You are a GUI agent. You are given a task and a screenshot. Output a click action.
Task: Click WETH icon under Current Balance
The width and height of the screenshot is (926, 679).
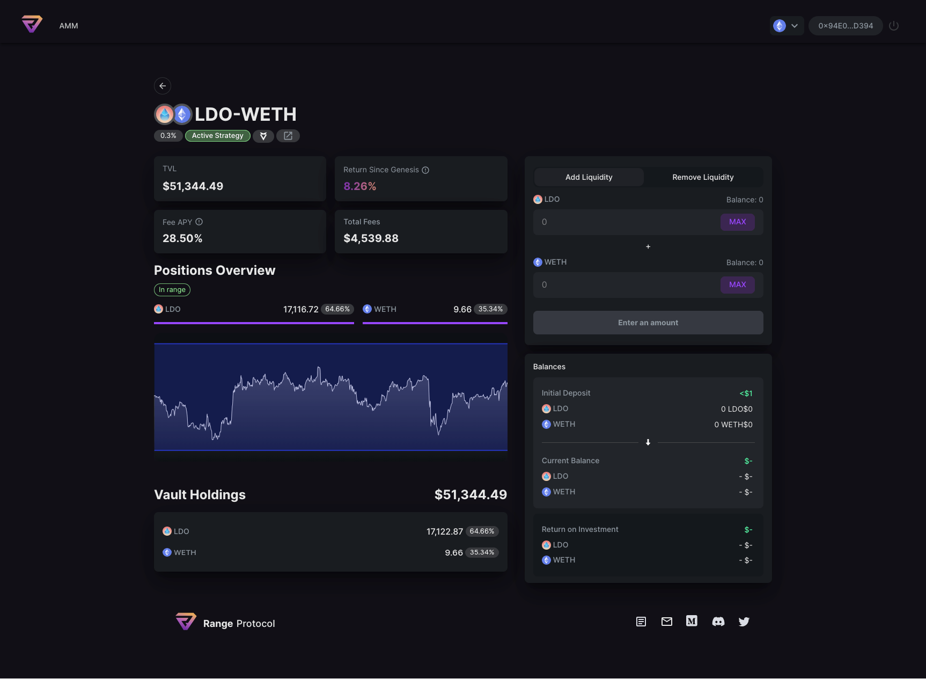tap(546, 492)
